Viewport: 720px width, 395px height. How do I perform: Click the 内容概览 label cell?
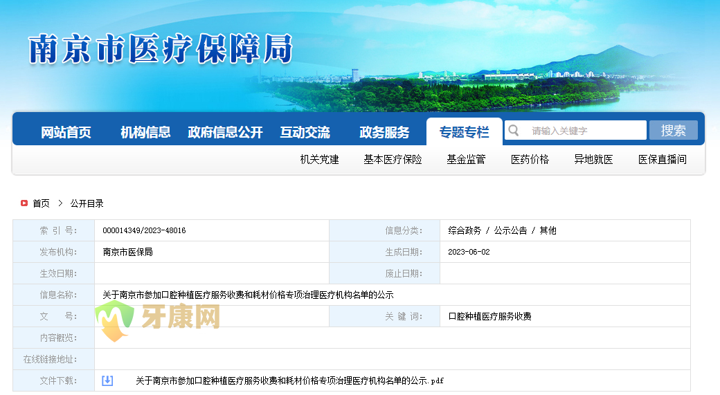click(54, 338)
